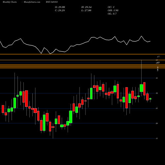
Task: Click the 'OC: 1' reading
Action: 111,7
